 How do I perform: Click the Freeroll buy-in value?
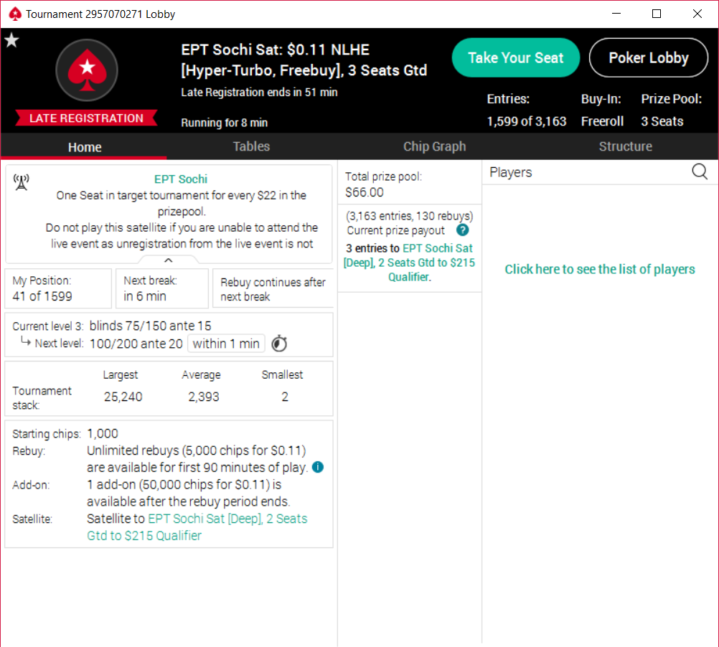(602, 121)
